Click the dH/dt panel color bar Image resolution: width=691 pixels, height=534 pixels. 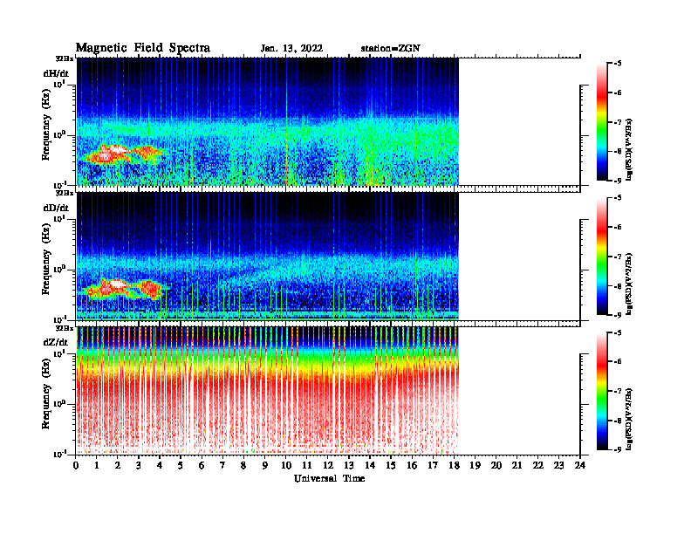point(602,122)
